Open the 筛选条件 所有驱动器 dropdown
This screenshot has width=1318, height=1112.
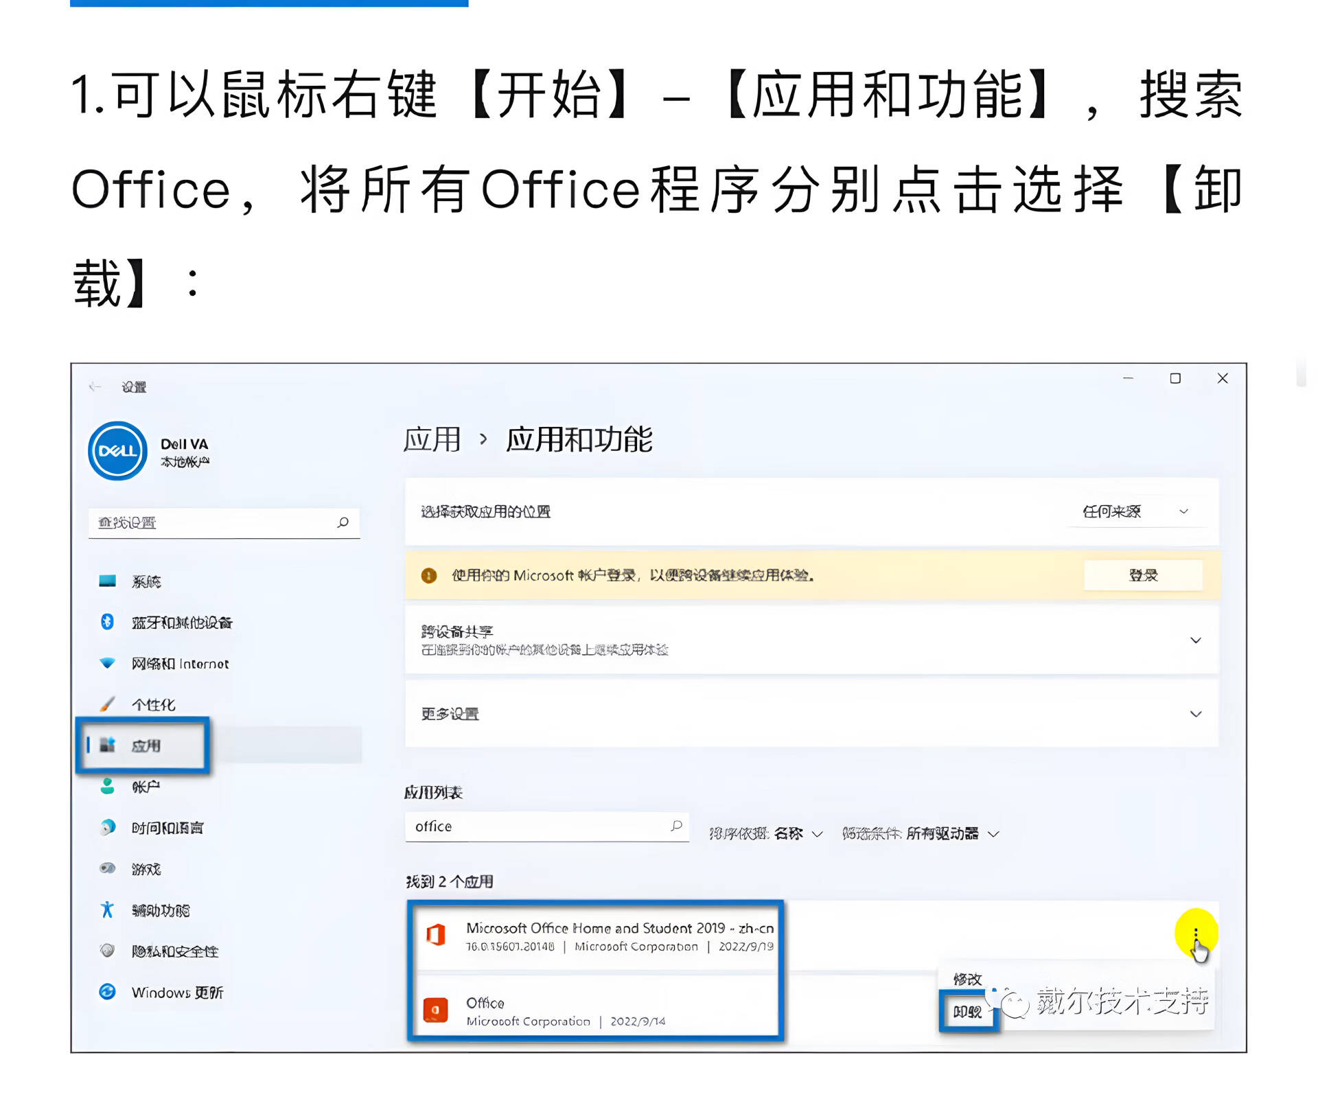tap(921, 834)
